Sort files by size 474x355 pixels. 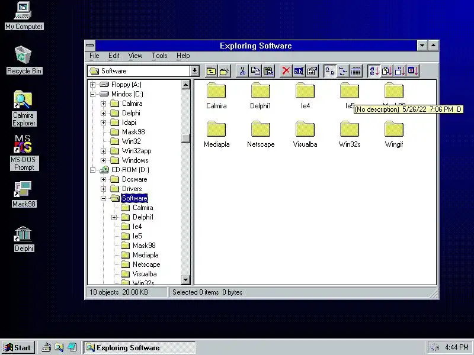coord(399,71)
